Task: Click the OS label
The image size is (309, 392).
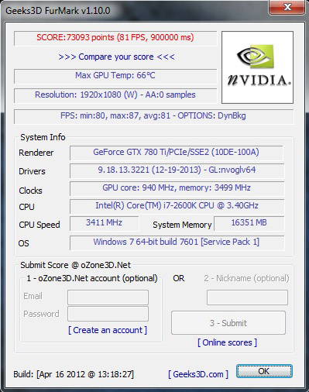Action: 23,243
